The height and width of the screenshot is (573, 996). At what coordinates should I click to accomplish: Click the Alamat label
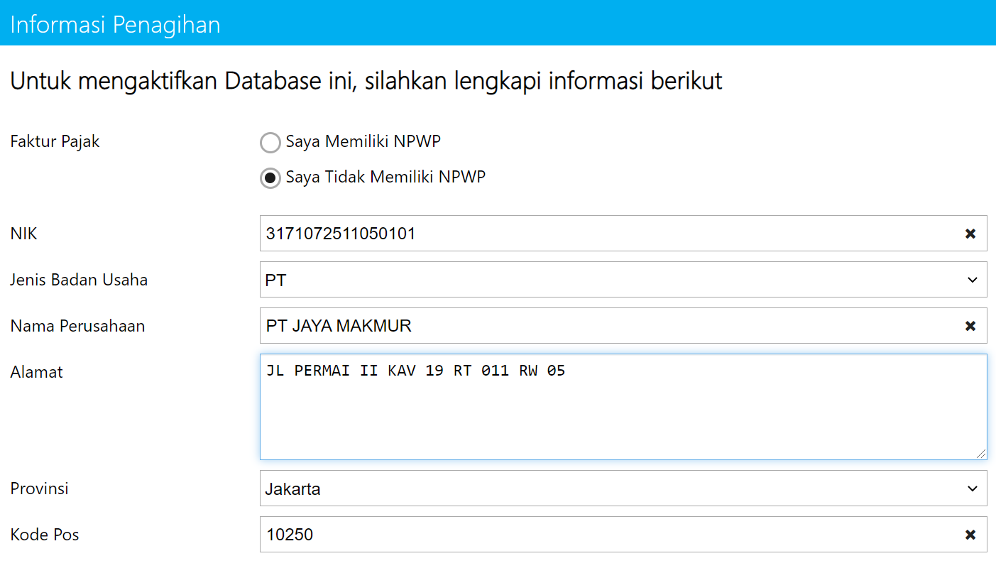[x=36, y=371]
